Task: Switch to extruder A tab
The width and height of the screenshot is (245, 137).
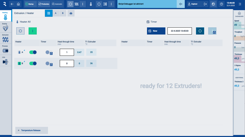Action: pyautogui.click(x=56, y=13)
